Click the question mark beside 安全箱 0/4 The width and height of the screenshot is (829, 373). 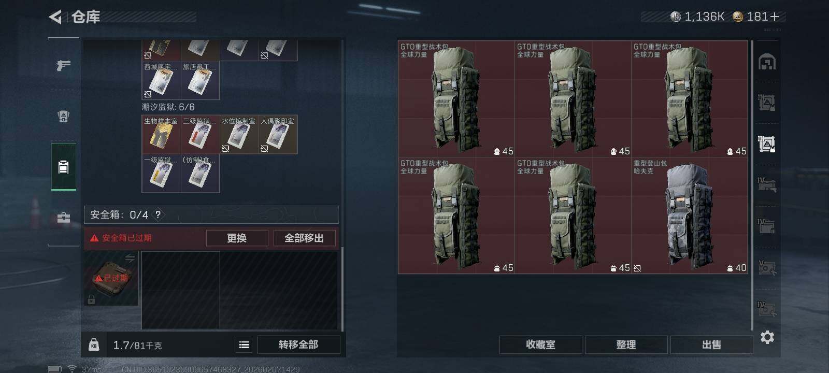point(158,214)
